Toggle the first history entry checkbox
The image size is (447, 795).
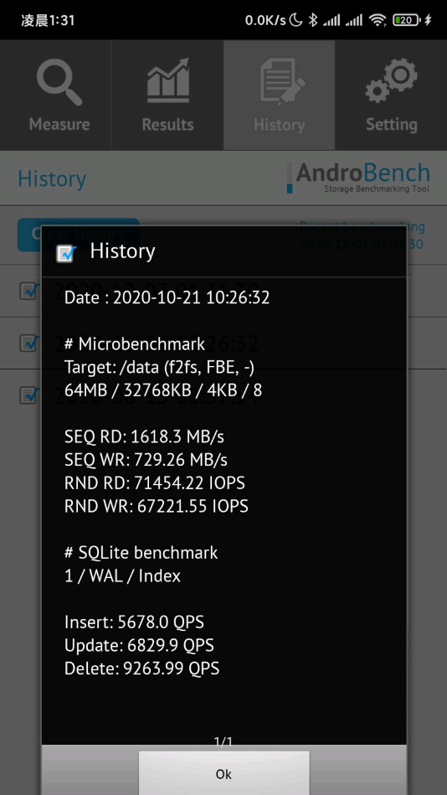[x=28, y=291]
